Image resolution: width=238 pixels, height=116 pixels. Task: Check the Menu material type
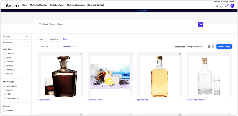4,90
